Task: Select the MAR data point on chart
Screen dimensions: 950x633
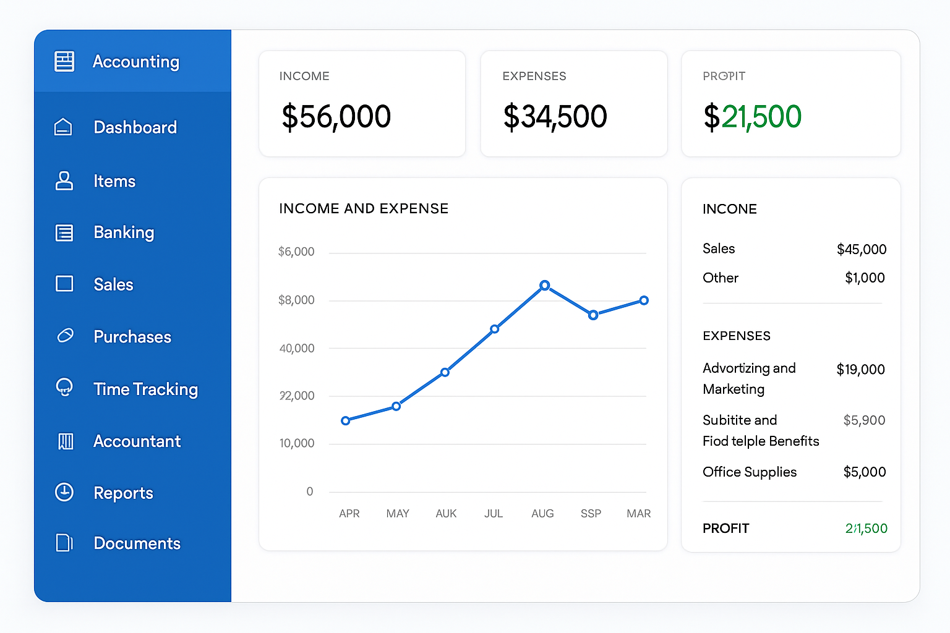Action: (644, 300)
